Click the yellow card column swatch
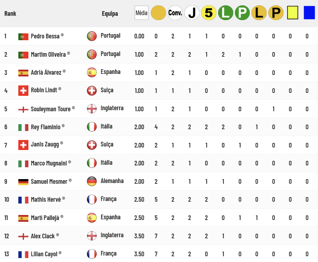This screenshot has width=318, height=262. tap(292, 13)
